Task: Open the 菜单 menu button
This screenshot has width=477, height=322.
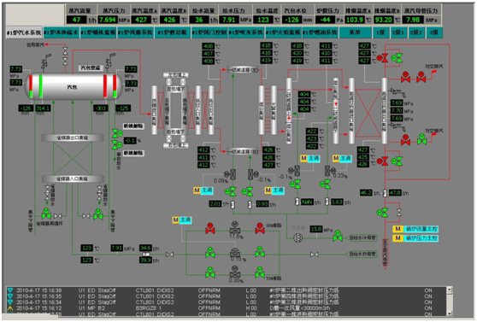Action: click(x=355, y=32)
